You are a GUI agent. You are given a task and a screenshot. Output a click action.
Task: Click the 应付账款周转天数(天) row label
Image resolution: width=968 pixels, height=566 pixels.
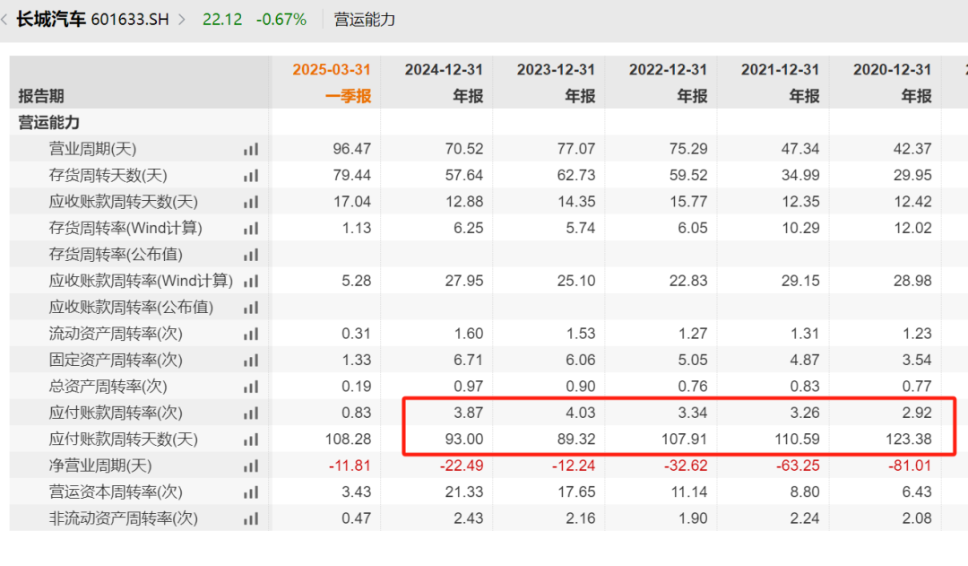pos(124,440)
